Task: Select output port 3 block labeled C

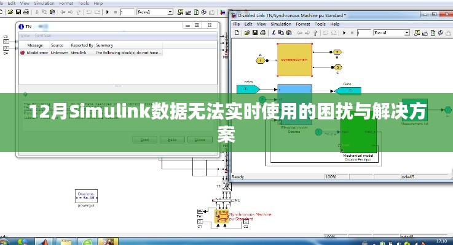Action: (337, 67)
